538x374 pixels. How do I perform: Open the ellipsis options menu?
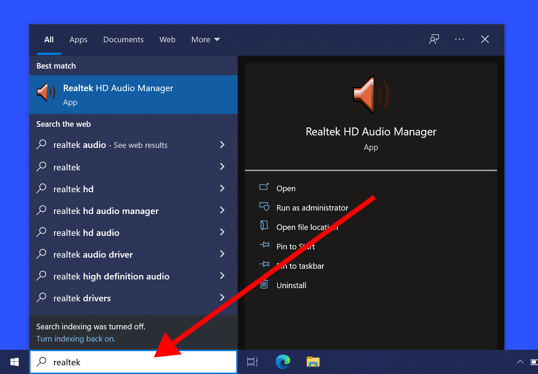[459, 39]
